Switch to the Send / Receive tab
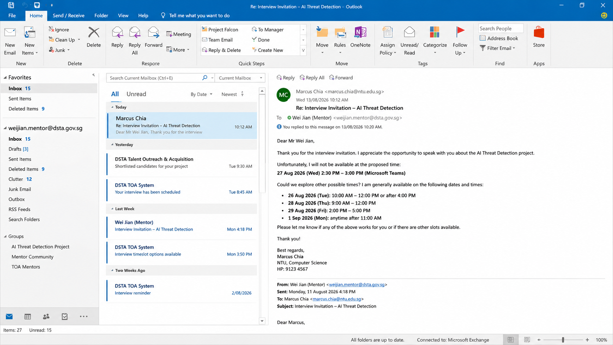The image size is (613, 345). (x=69, y=15)
